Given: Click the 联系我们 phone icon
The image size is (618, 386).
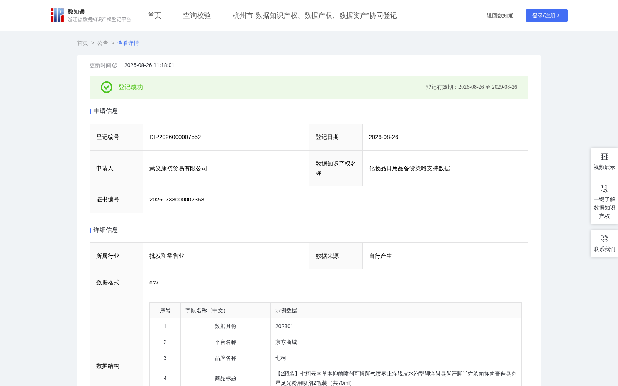Looking at the screenshot, I should tap(604, 239).
